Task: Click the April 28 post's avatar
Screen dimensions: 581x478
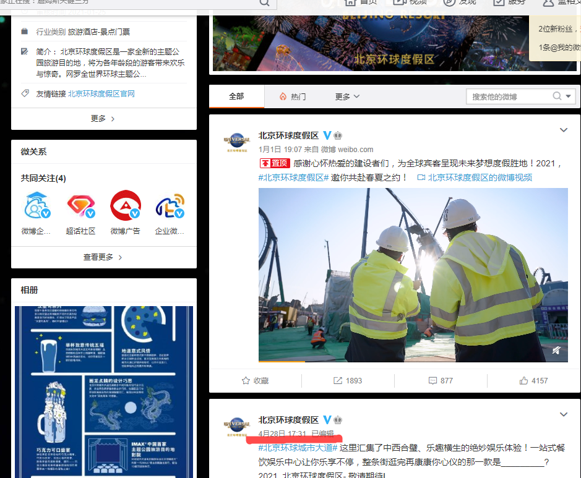Action: tap(237, 427)
